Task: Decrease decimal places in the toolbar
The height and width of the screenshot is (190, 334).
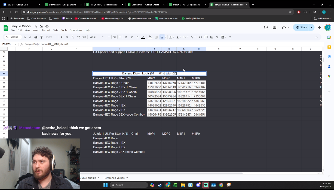Action: click(x=72, y=37)
